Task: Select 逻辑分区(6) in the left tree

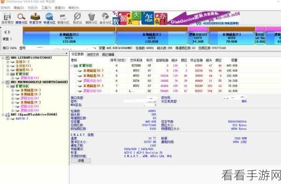Action: (x=30, y=98)
